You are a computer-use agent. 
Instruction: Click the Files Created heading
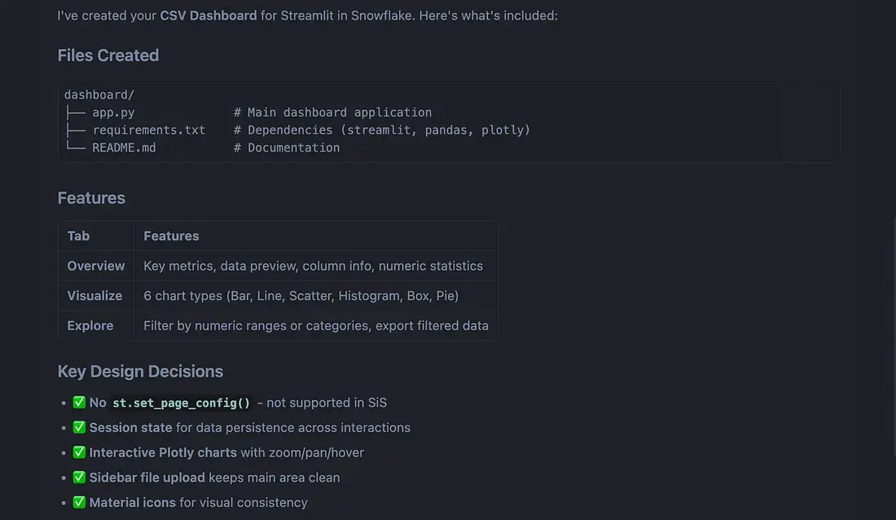click(x=108, y=55)
